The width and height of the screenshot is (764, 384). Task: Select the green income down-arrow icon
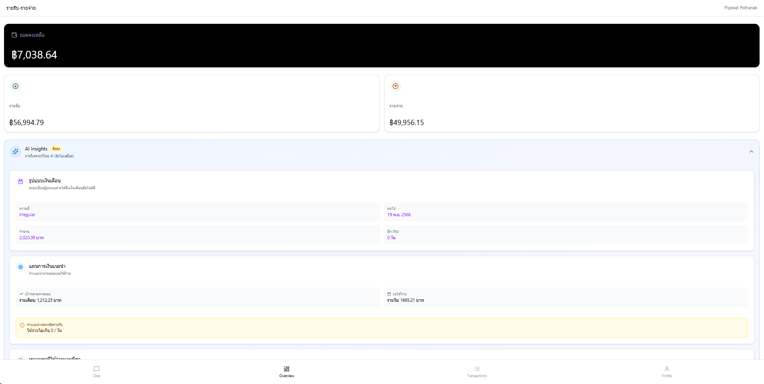click(15, 86)
